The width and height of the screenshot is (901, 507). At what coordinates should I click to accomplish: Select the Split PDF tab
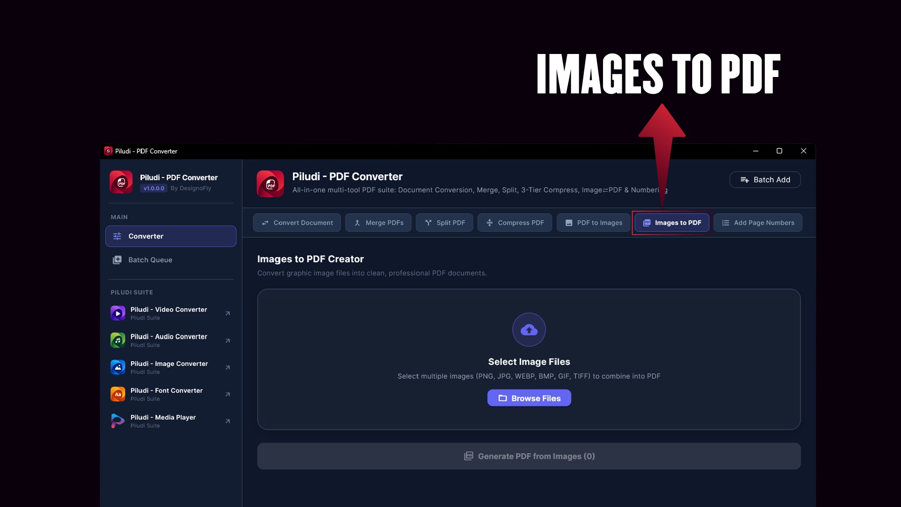point(444,223)
